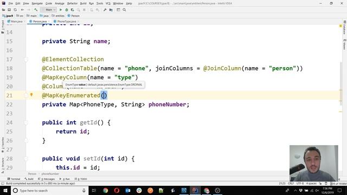
Task: Open the TODO tool window
Action: (x=81, y=179)
